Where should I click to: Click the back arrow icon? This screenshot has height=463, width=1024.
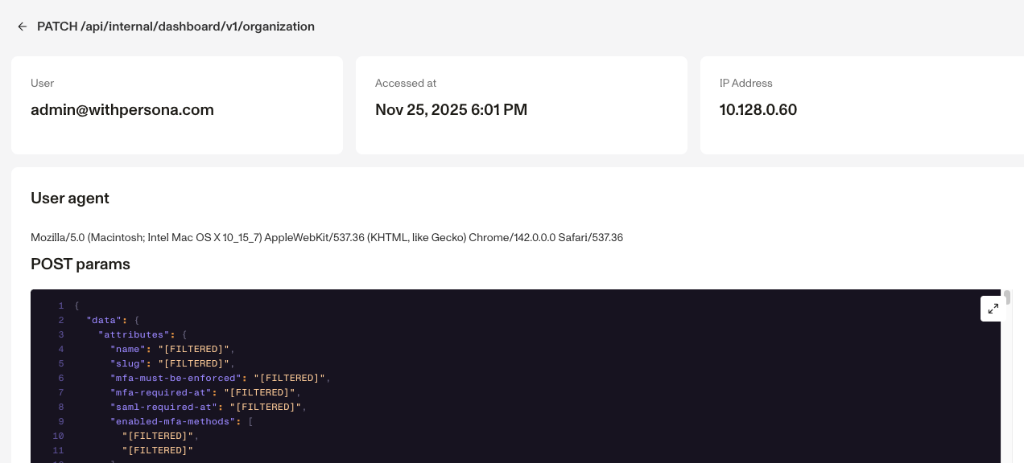(23, 27)
